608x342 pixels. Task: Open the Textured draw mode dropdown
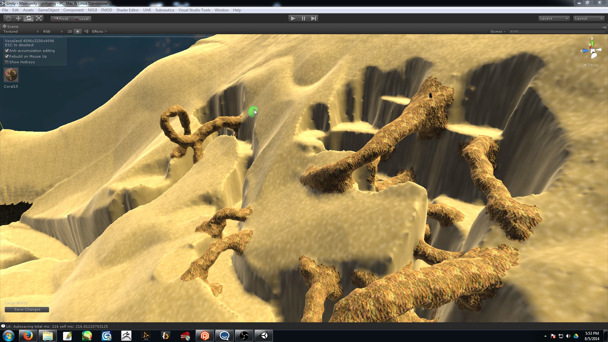click(x=21, y=31)
